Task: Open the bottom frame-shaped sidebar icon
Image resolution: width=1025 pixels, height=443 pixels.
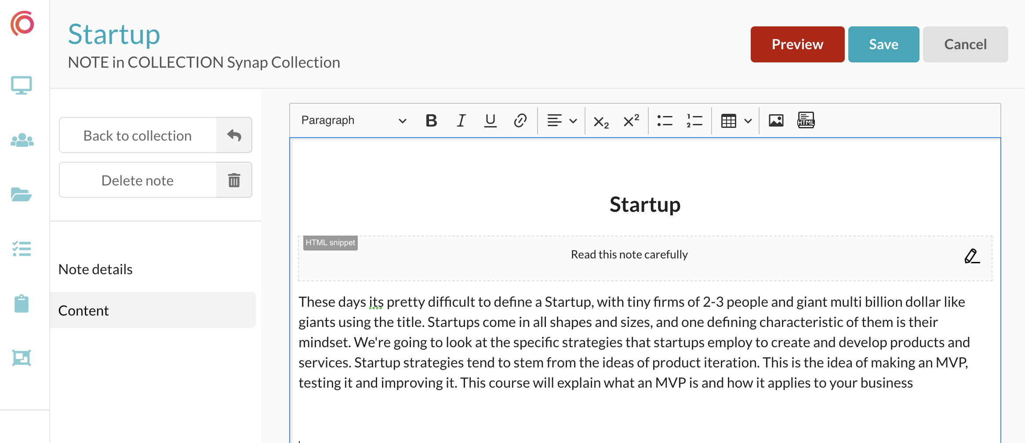Action: click(22, 358)
